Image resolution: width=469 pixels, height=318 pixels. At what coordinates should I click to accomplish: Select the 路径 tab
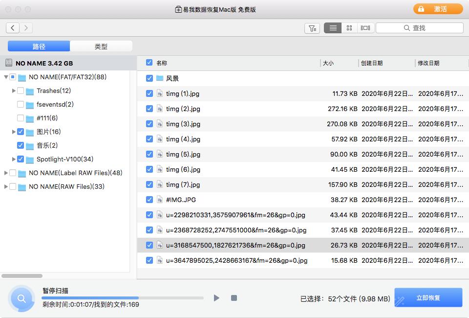(x=39, y=45)
